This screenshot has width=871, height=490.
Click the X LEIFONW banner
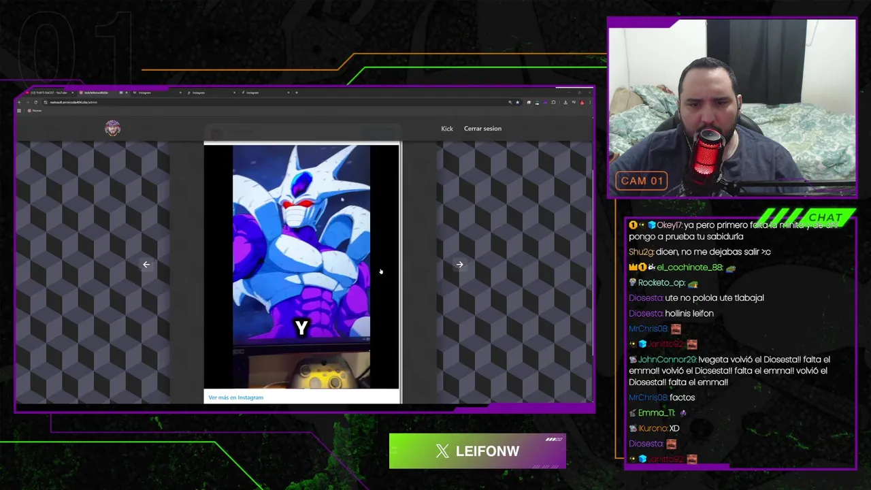[478, 451]
